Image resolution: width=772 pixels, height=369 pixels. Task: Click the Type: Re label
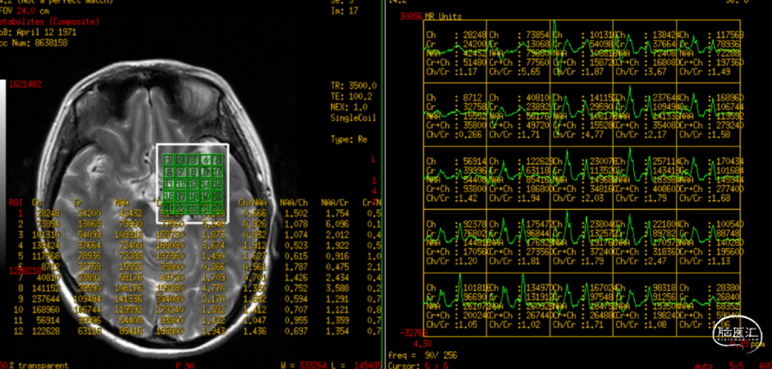coord(349,139)
